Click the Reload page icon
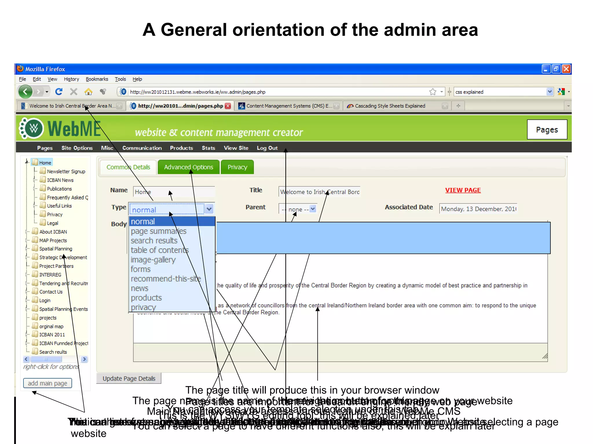Image resolution: width=593 pixels, height=444 pixels. point(59,92)
